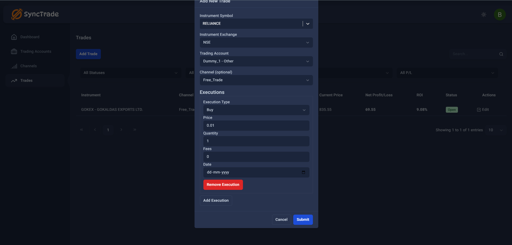Open Trading Accounts from the sidebar
This screenshot has height=245, width=512.
pos(36,52)
